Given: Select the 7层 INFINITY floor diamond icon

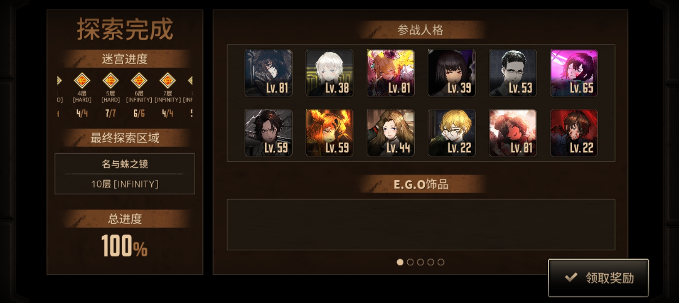Looking at the screenshot, I should coord(167,80).
